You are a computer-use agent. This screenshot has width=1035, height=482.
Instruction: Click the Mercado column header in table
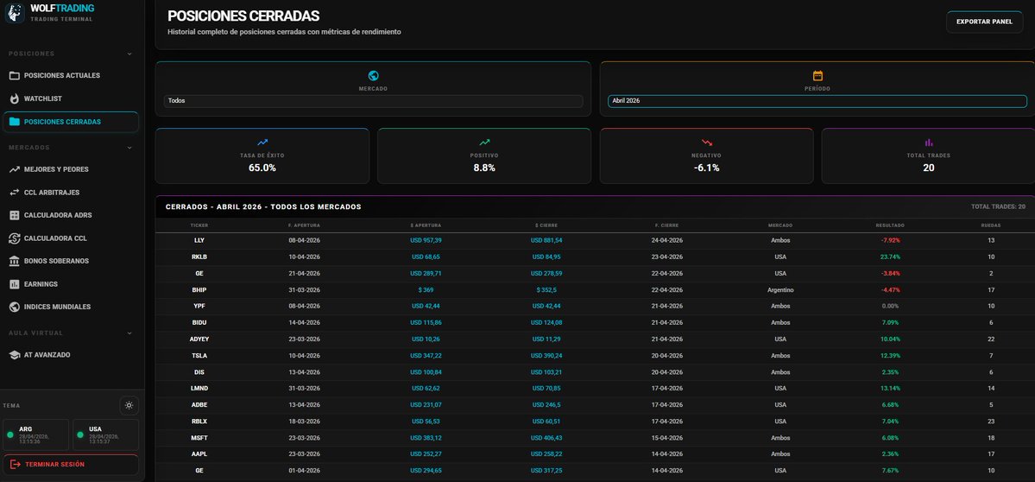tap(780, 225)
